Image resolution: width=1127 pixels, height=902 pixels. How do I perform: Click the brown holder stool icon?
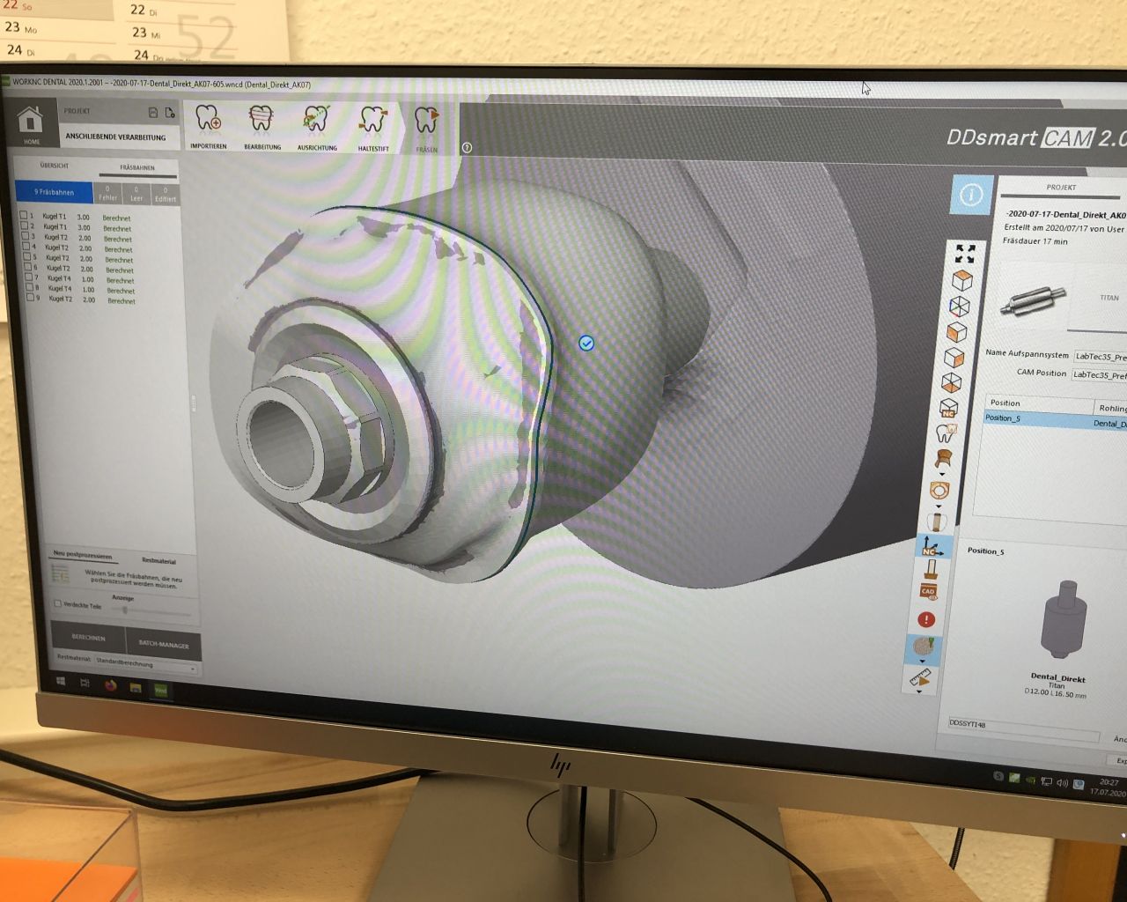click(943, 458)
